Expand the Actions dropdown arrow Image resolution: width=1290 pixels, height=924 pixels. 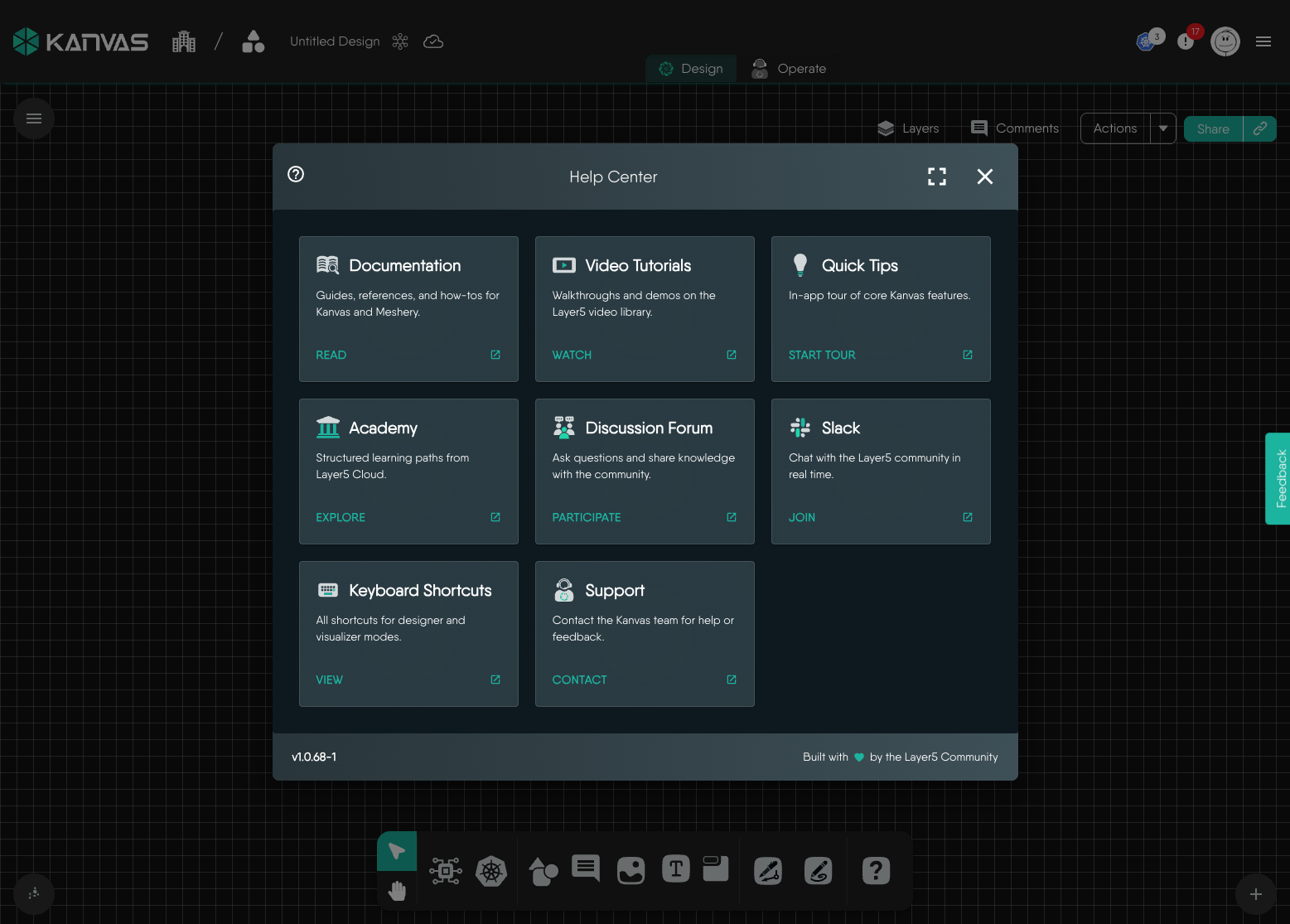(1163, 128)
